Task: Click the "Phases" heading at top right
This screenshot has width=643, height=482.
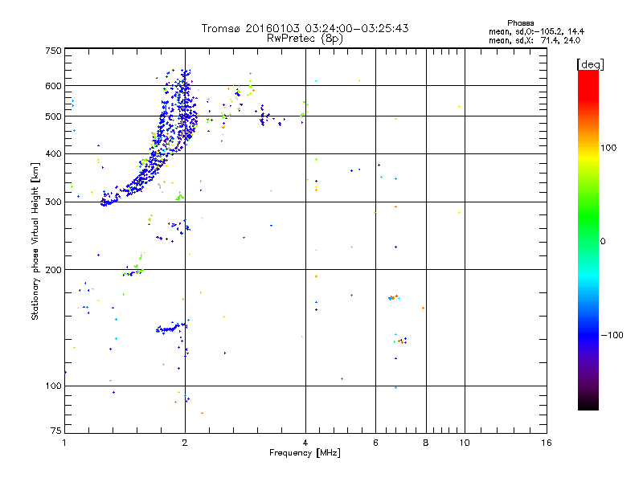Action: [520, 23]
